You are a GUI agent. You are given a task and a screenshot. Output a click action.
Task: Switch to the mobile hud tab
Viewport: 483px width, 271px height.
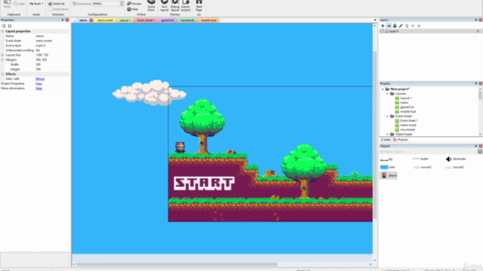click(208, 20)
